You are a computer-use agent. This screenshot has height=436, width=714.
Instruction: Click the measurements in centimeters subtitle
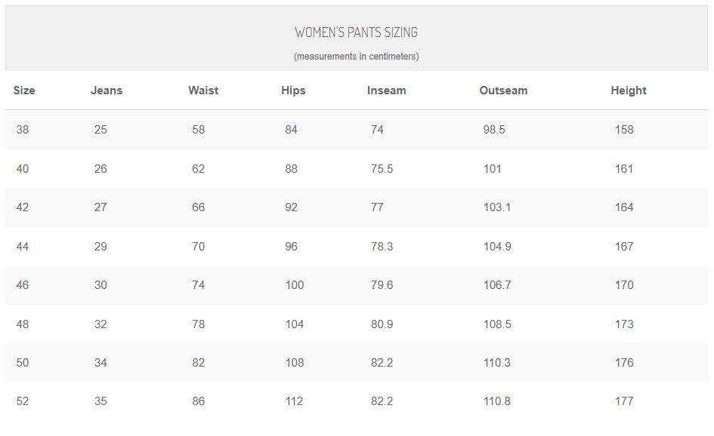[356, 57]
